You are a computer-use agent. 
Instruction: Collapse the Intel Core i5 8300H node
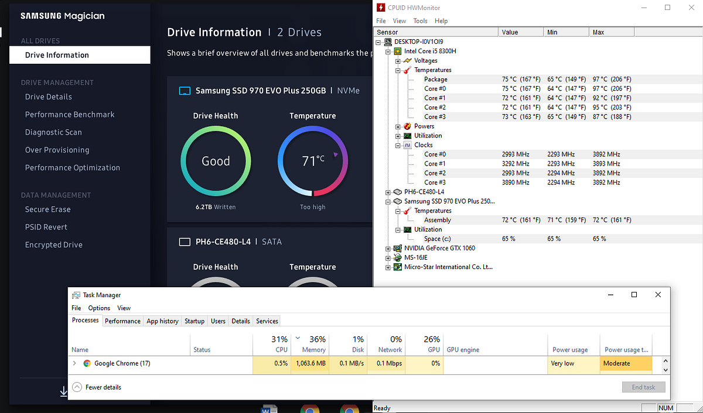[x=388, y=51]
